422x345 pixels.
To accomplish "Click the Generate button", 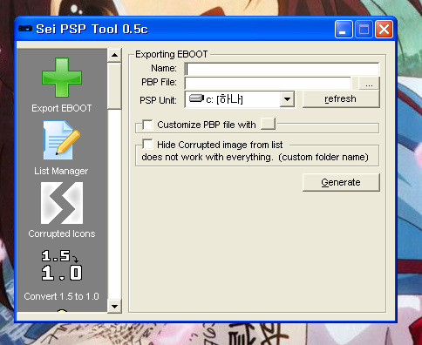I will tap(341, 182).
